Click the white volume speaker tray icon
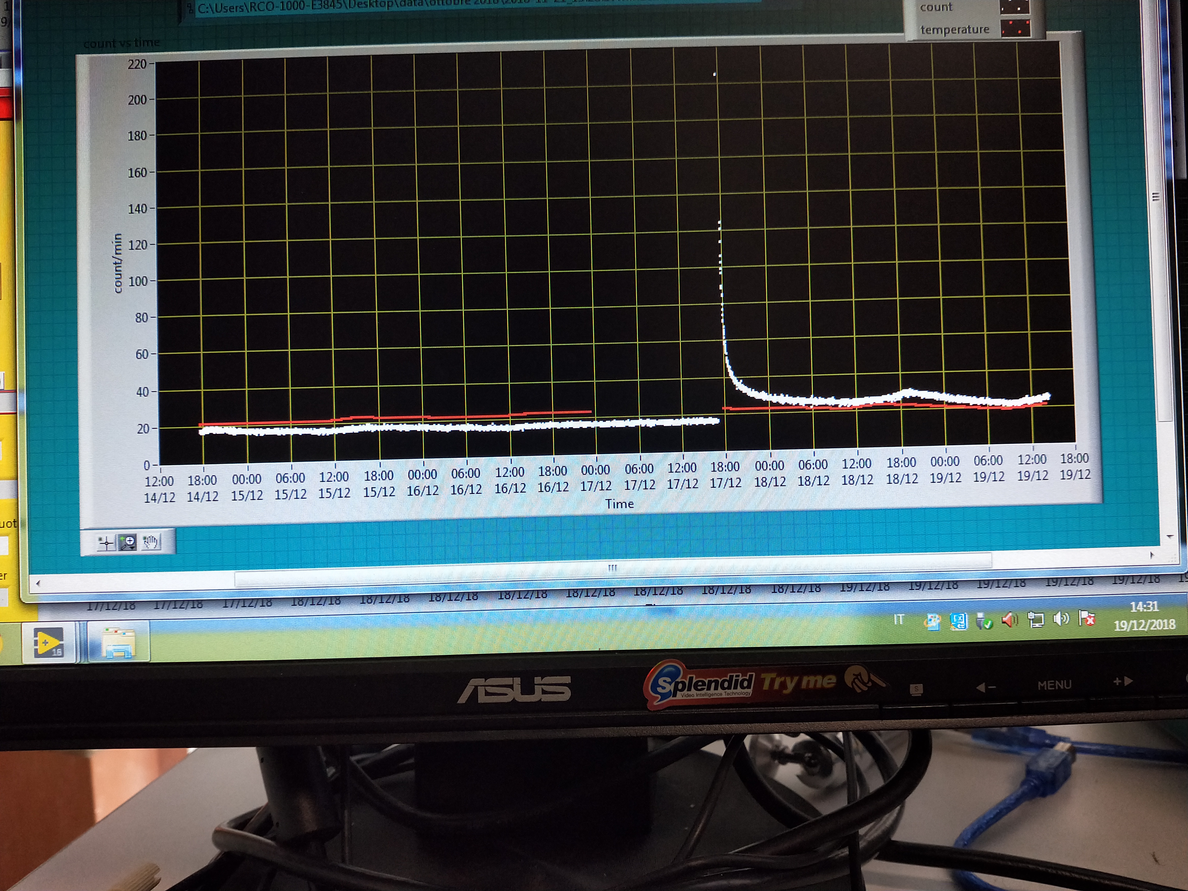 point(1061,619)
